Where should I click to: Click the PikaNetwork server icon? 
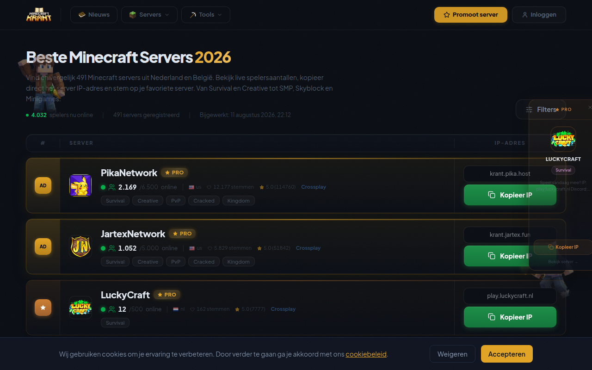[80, 185]
